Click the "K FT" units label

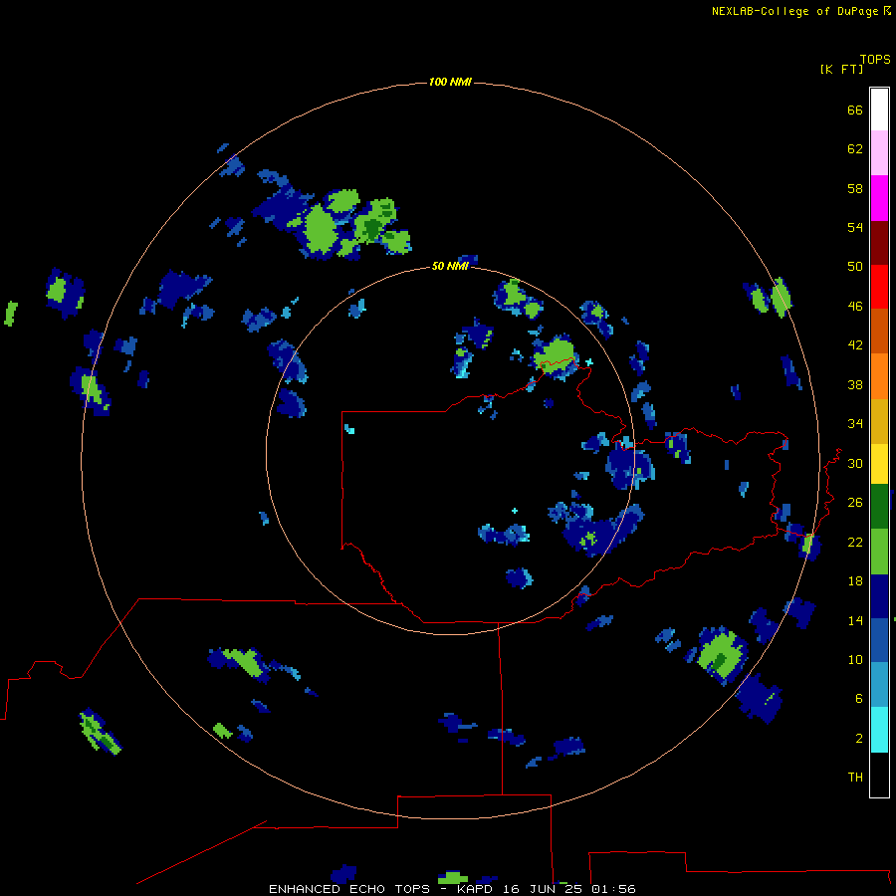[x=841, y=69]
